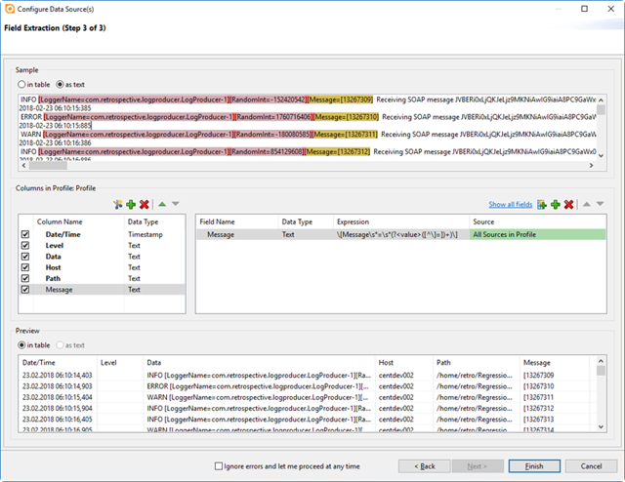Image resolution: width=625 pixels, height=482 pixels.
Task: Click Sample vertical scrollbar up arrow
Action: pyautogui.click(x=602, y=100)
